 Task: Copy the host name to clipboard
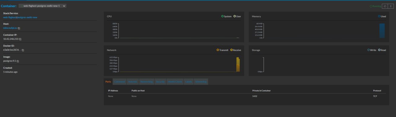[19, 28]
